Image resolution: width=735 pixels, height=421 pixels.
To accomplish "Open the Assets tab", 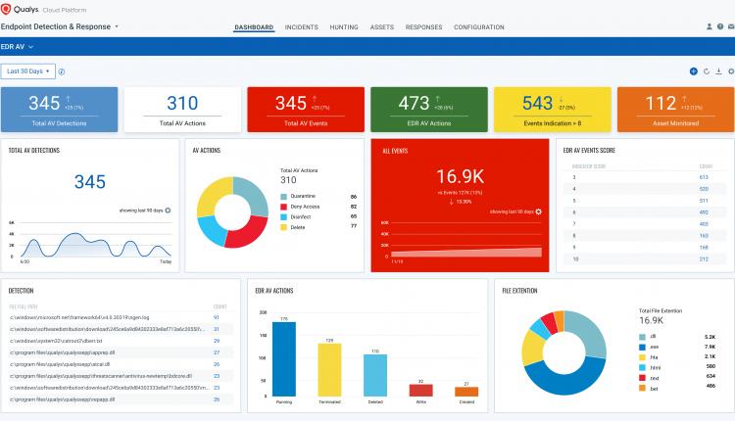I will [x=381, y=27].
